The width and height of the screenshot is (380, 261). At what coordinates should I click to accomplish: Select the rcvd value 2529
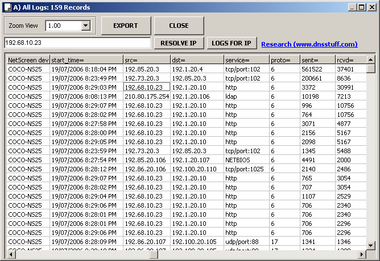pos(350,196)
